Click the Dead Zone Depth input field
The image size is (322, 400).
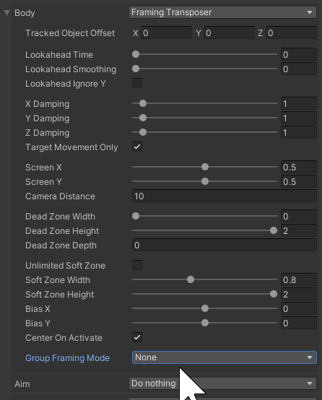tap(225, 245)
